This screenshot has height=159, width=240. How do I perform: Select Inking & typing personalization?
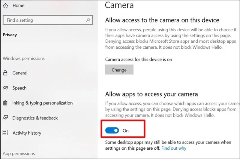42,103
